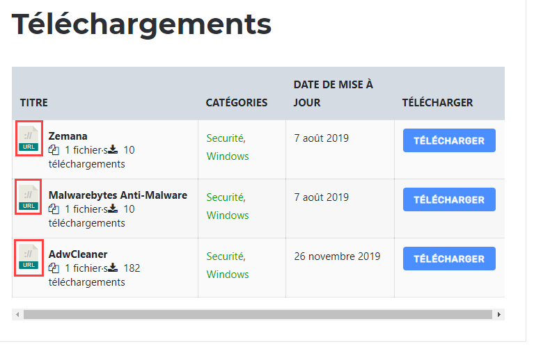
Task: Click the files icon under Malwarebytes Anti-Malware
Action: click(x=54, y=209)
